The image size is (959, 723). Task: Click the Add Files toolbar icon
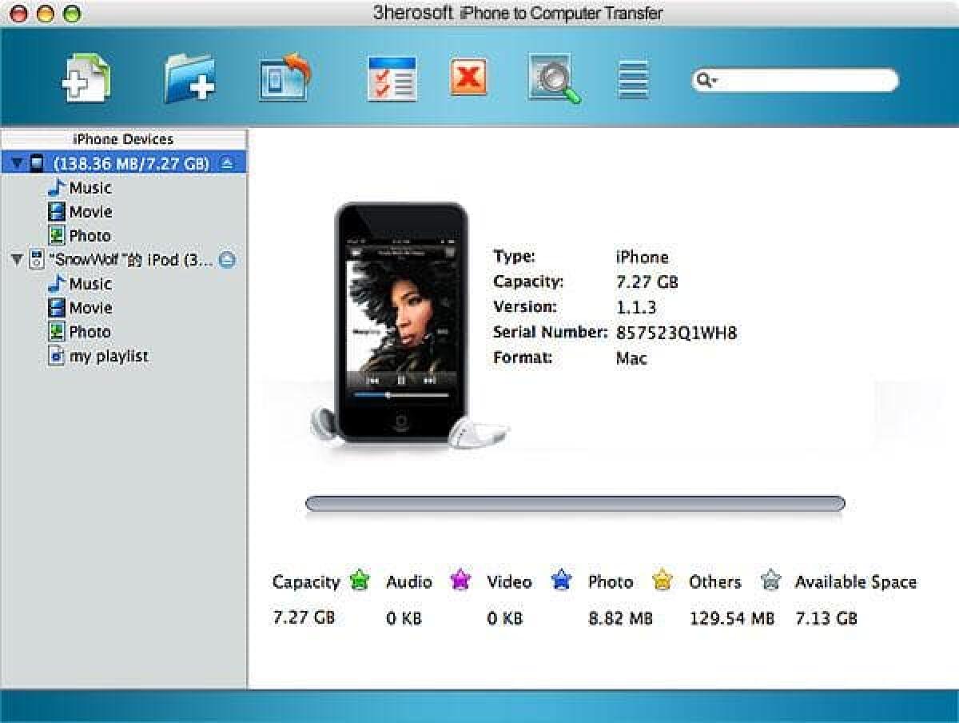point(86,76)
